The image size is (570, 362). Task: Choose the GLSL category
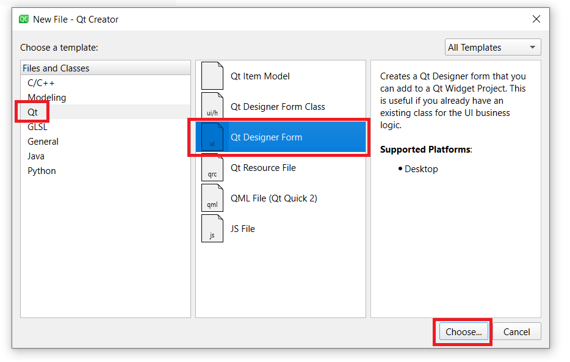37,127
